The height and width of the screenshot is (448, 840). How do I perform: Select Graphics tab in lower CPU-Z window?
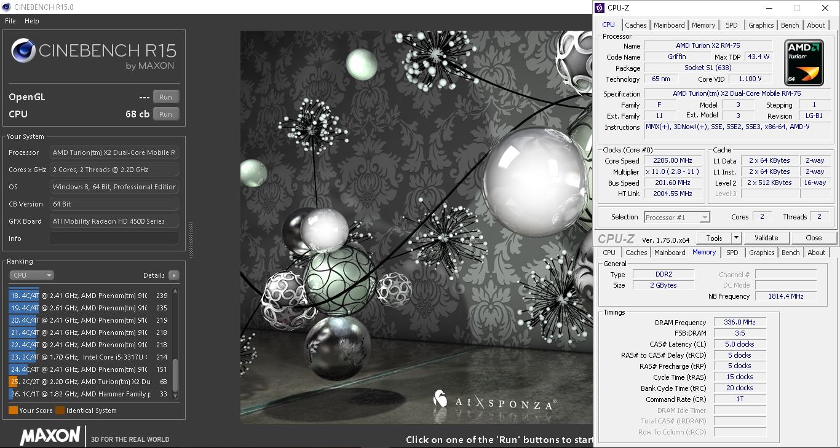[x=762, y=253]
